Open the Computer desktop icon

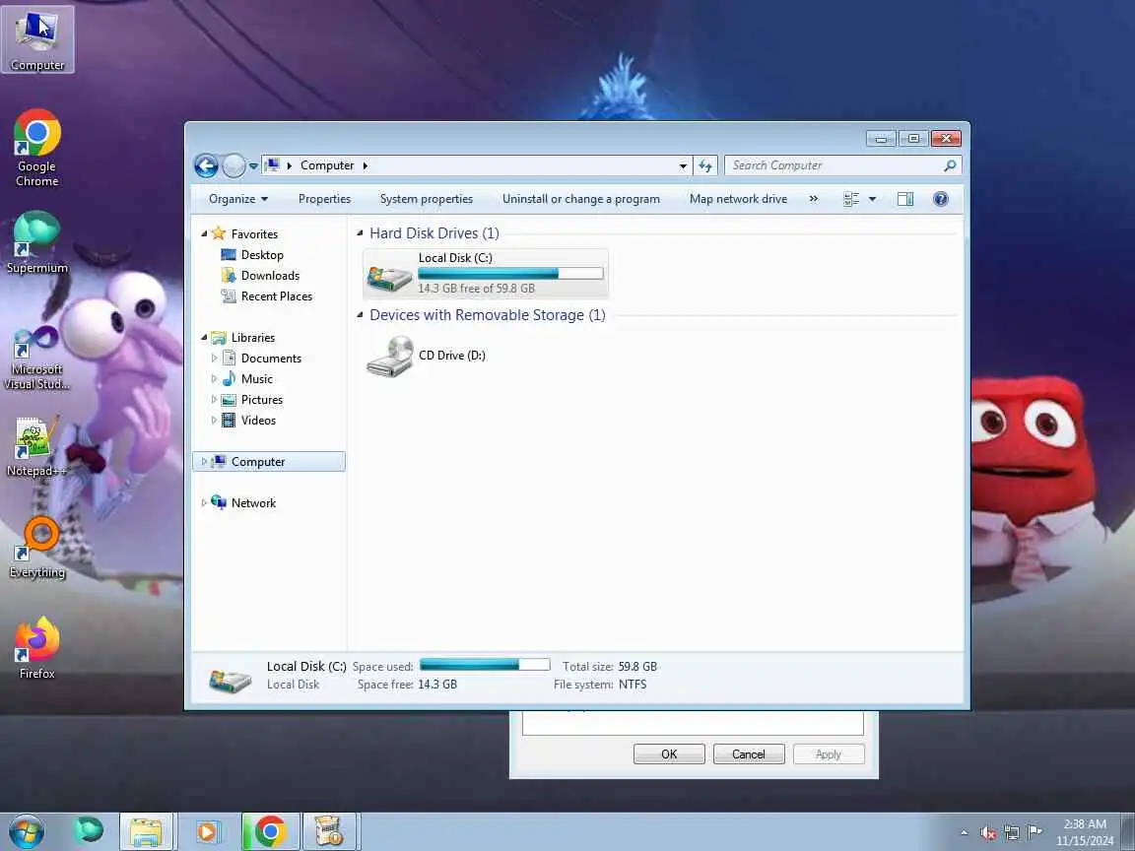[x=37, y=39]
